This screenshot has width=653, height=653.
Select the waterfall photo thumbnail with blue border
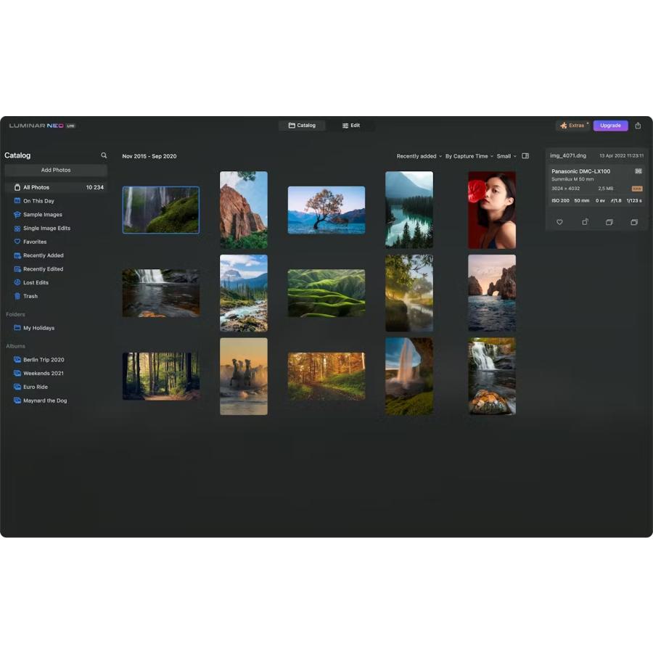coord(160,210)
